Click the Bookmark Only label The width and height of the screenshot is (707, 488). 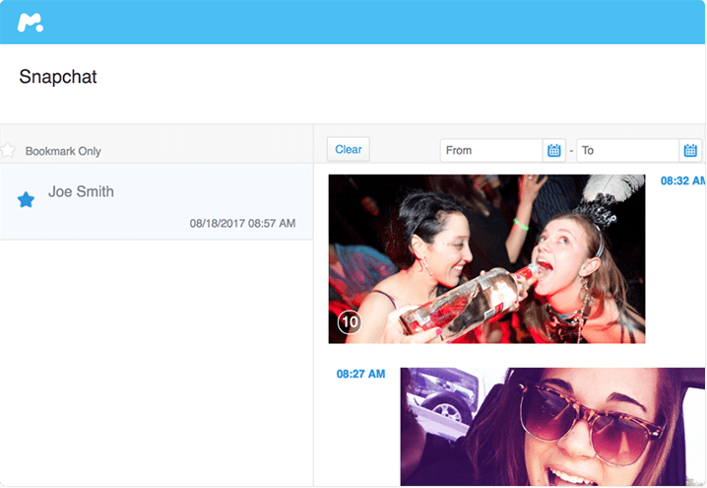63,151
